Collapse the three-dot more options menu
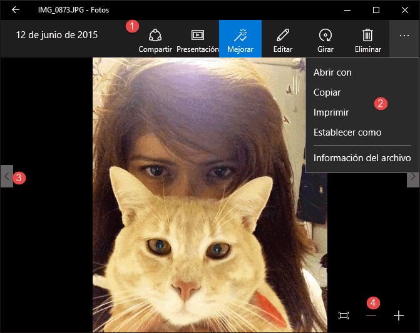Screen dimensions: 420x333 (x=404, y=36)
